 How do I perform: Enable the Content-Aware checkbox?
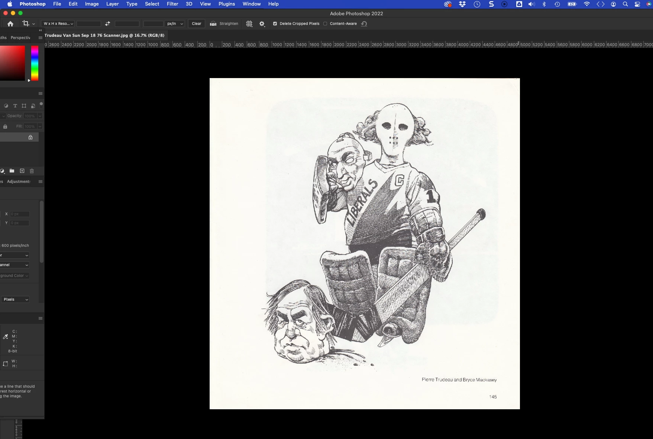(x=325, y=23)
